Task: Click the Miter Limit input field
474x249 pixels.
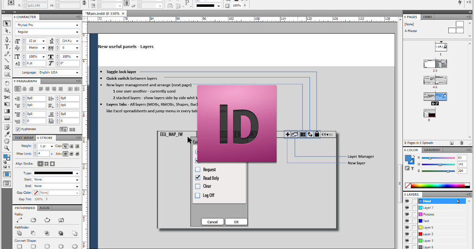Action: click(43, 154)
